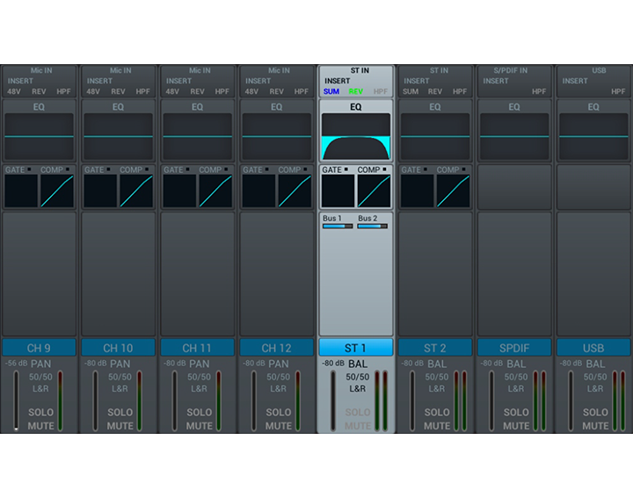Solo the ST 2 channel
Screen dimensions: 633x498
pyautogui.click(x=437, y=412)
